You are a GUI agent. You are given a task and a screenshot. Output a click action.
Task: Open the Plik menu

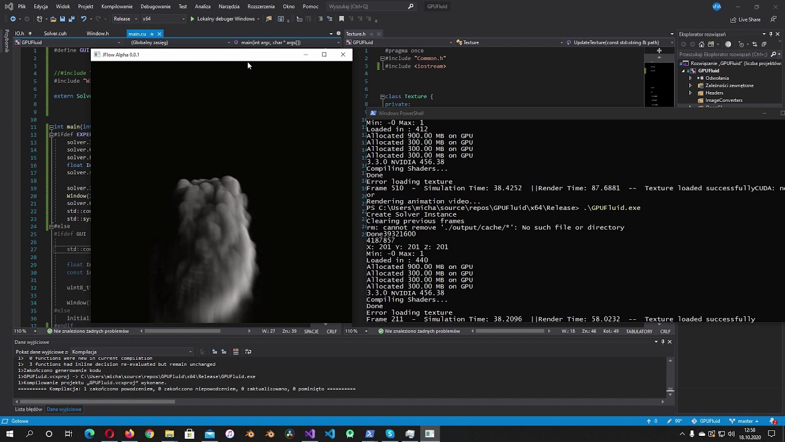tap(22, 6)
